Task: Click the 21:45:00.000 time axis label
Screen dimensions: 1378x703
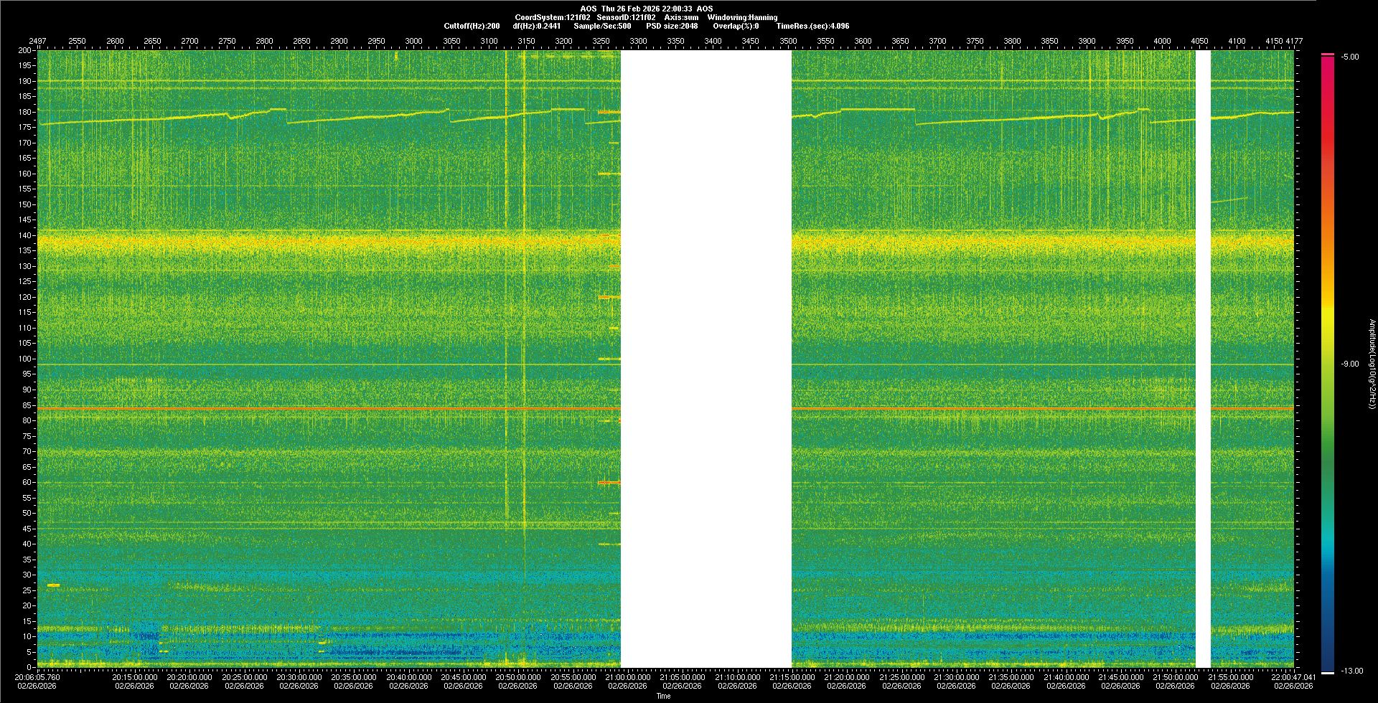Action: 1121,677
